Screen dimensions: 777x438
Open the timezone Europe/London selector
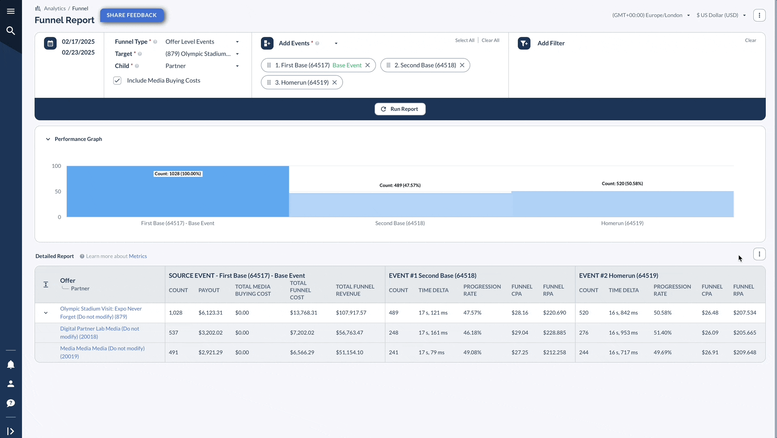point(651,15)
